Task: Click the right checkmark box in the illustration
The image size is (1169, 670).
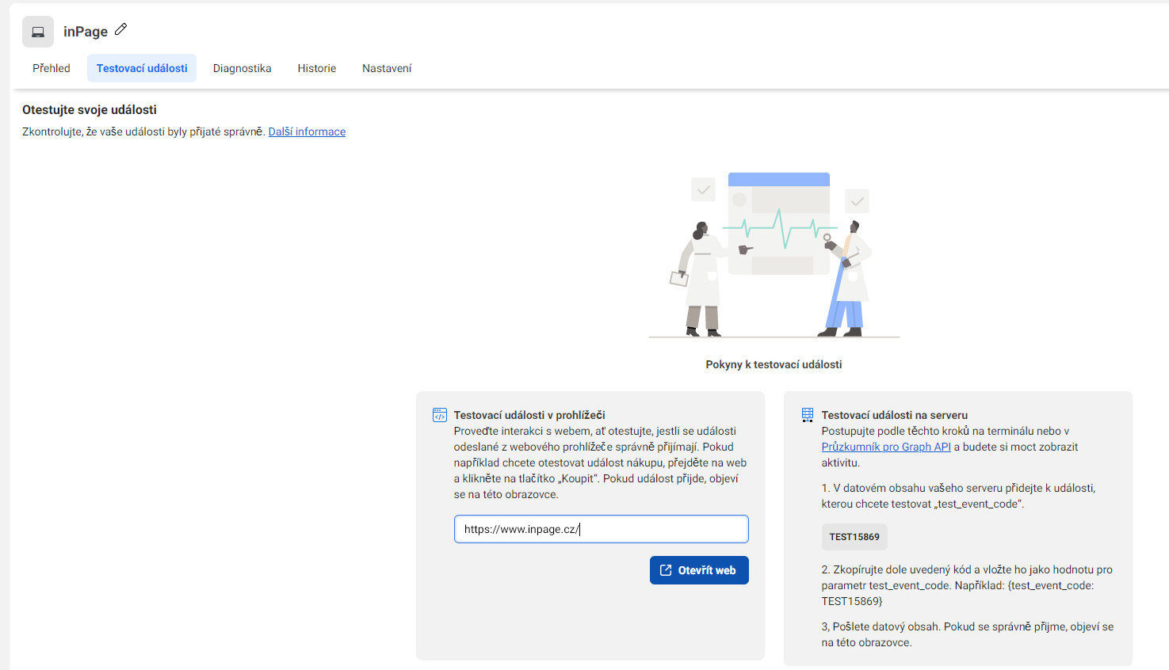Action: click(857, 201)
